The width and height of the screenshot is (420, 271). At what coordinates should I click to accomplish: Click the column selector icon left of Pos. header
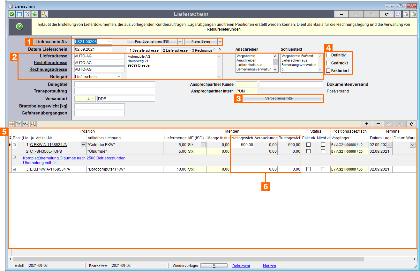[10, 138]
